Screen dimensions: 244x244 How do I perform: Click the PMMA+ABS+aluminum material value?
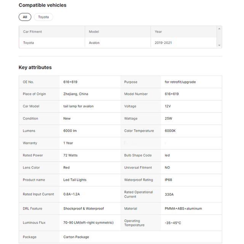[183, 209]
